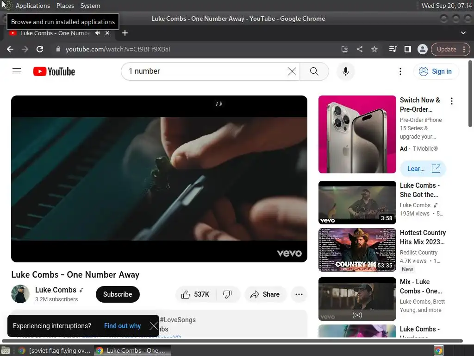Mute the tab via the speaker icon
This screenshot has height=356, width=474.
[x=97, y=33]
